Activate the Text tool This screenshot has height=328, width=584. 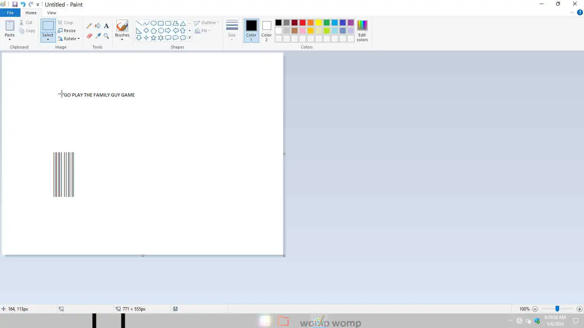click(106, 26)
